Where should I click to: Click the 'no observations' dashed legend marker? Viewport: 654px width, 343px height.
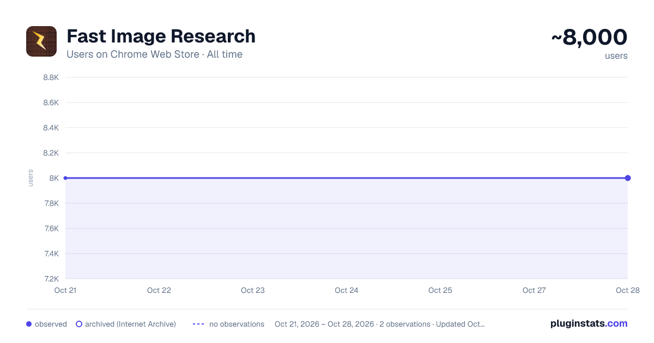pyautogui.click(x=198, y=324)
